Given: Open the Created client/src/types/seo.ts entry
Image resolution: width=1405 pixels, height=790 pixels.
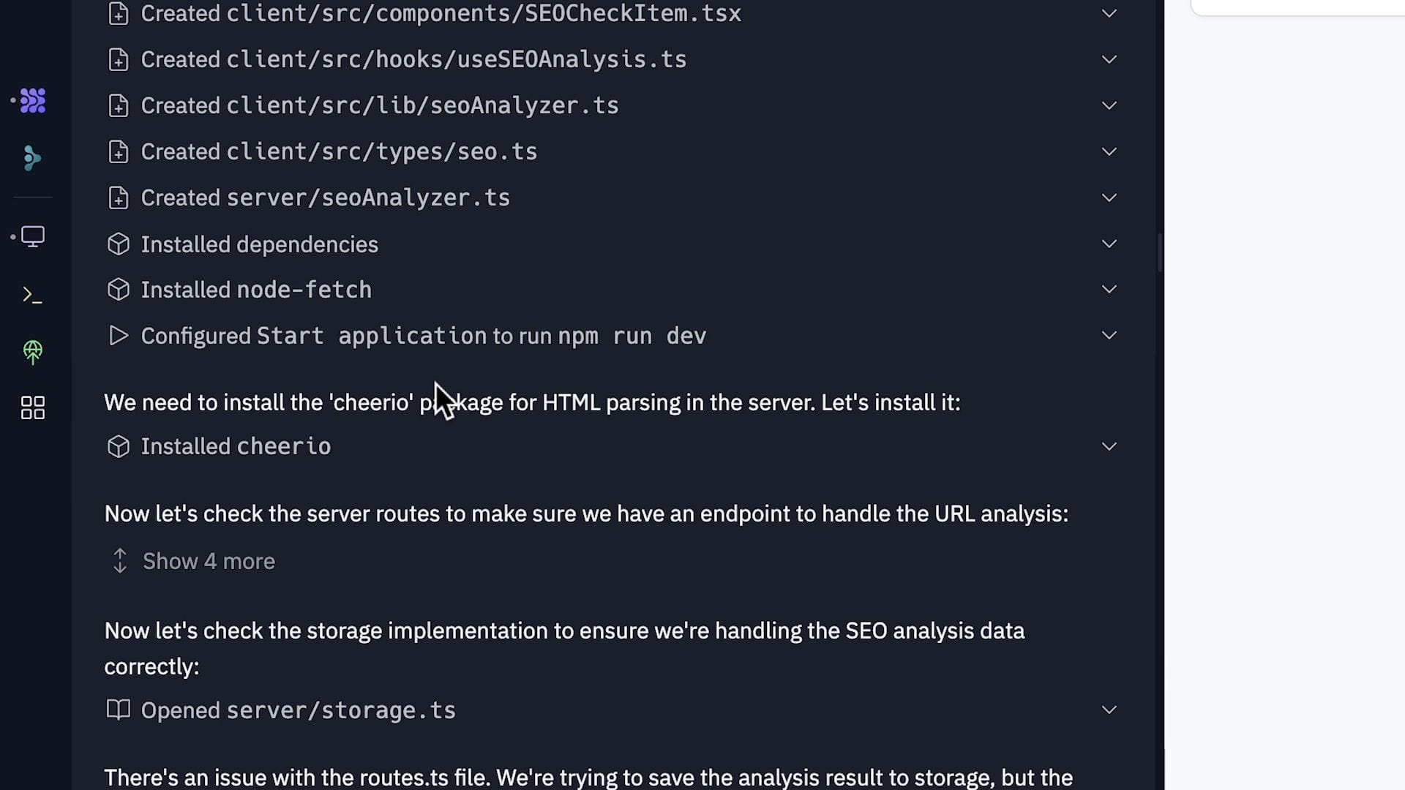Looking at the screenshot, I should [x=338, y=151].
